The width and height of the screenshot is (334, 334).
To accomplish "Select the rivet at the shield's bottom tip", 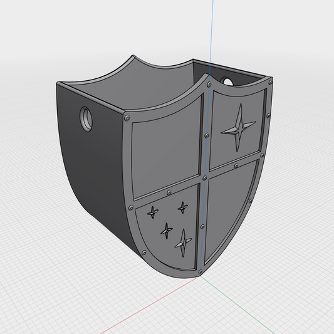I will coord(201,272).
